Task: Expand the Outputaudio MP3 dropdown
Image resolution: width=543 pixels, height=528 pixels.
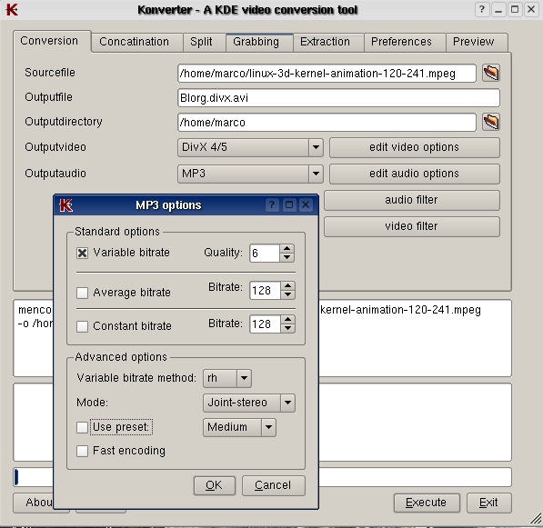Action: coord(250,174)
